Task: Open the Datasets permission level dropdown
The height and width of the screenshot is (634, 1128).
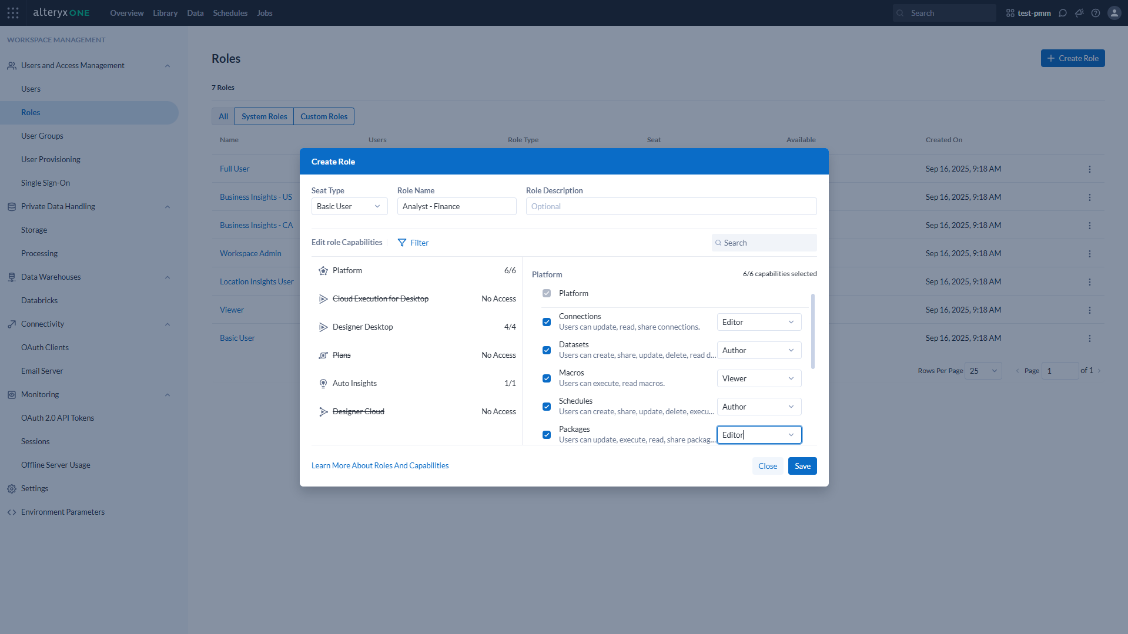Action: click(x=759, y=350)
